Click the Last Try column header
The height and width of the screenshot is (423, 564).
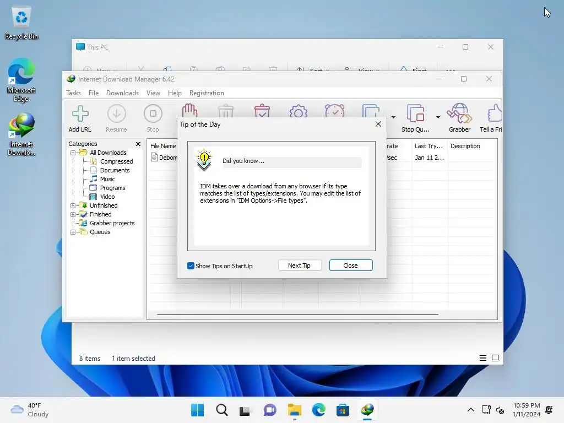(429, 146)
